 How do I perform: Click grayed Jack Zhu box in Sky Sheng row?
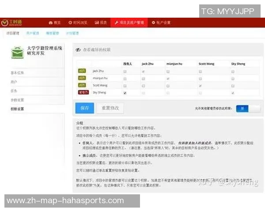click(143, 93)
